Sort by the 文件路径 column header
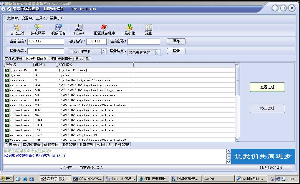The height and width of the screenshot is (184, 300). click(x=95, y=65)
